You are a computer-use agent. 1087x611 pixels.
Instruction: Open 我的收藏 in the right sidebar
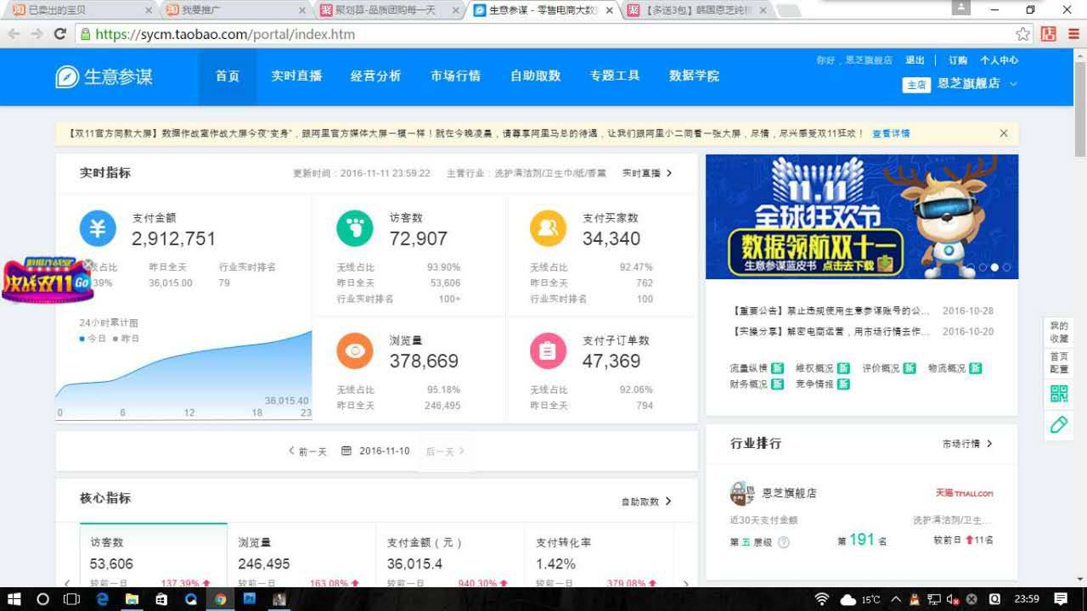1059,332
